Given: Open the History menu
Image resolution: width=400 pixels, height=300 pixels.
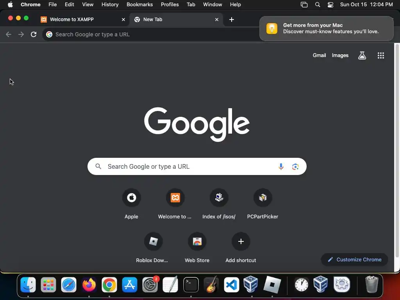Looking at the screenshot, I should point(110,5).
